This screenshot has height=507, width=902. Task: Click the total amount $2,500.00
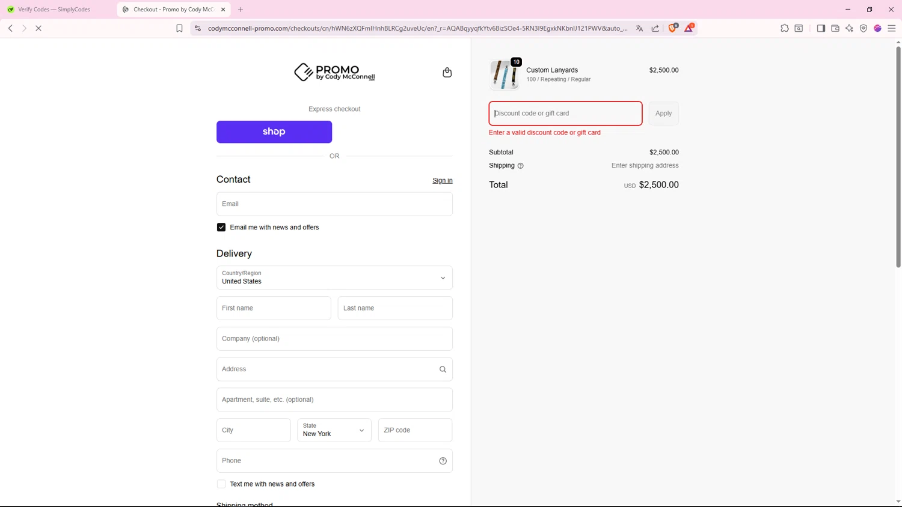point(658,185)
